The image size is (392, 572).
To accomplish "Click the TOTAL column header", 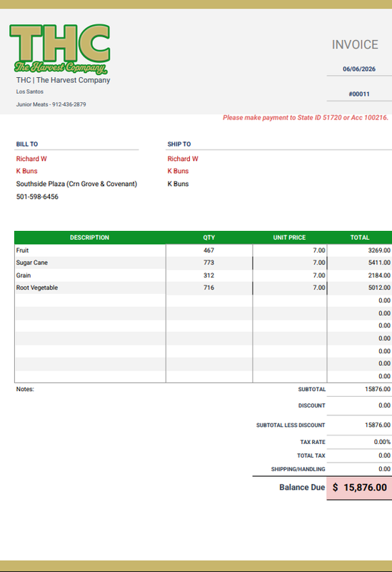I will click(x=360, y=237).
